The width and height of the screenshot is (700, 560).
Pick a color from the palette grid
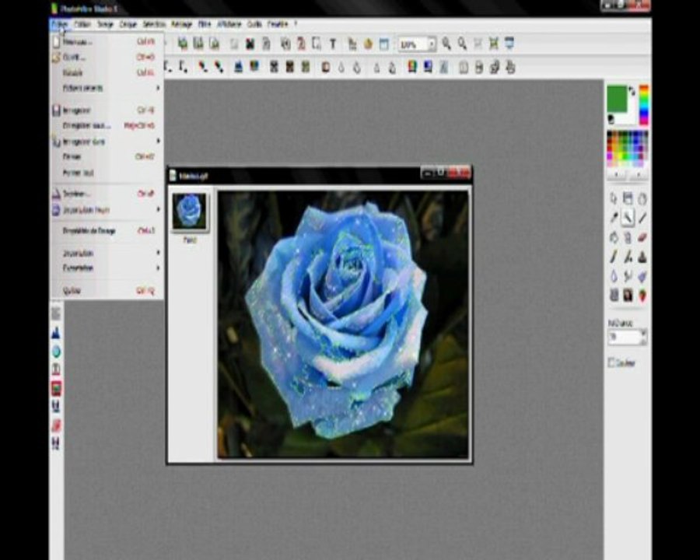coord(627,149)
